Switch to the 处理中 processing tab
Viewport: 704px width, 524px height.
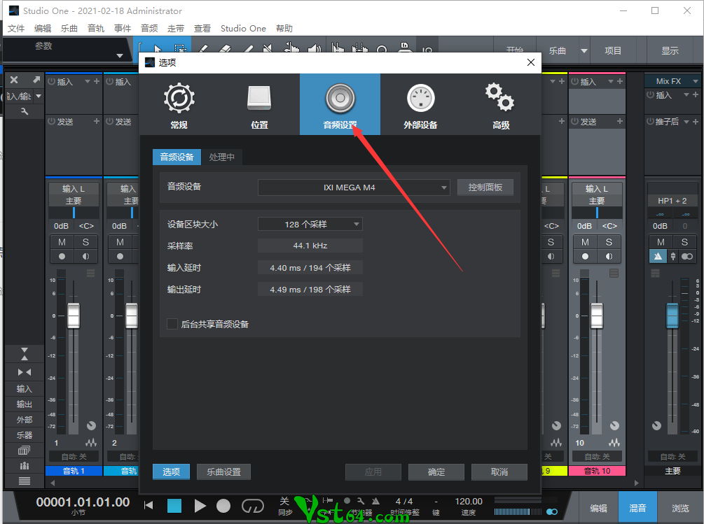222,157
